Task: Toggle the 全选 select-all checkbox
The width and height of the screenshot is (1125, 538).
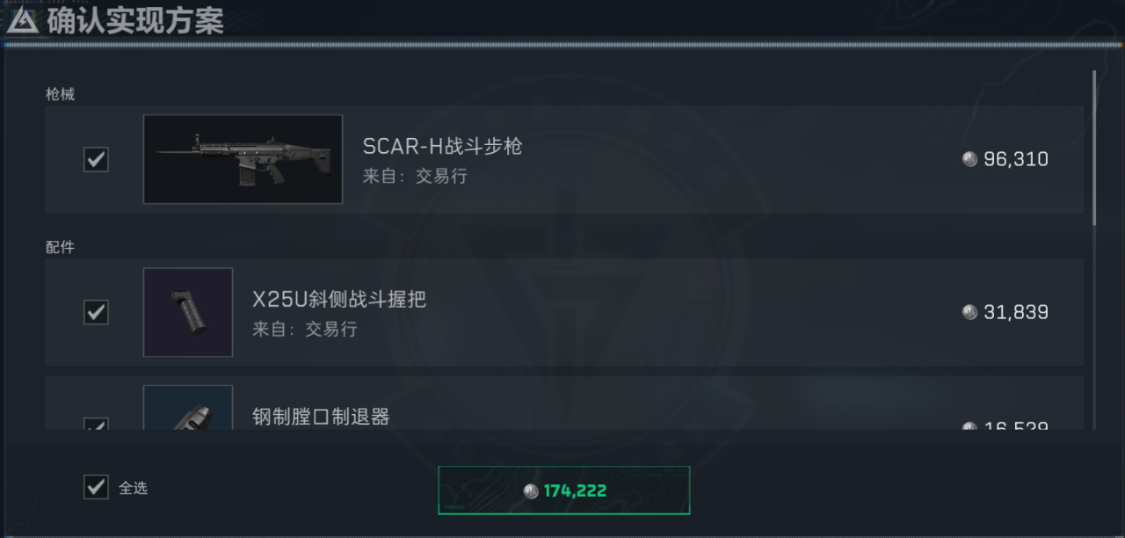Action: pyautogui.click(x=96, y=487)
